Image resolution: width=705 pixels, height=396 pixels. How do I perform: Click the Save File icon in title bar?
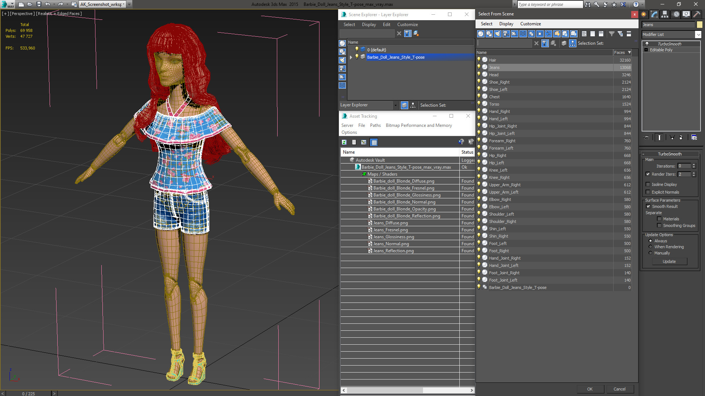(x=39, y=4)
